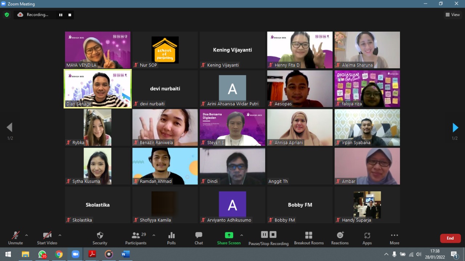Screen dimensions: 465x261
Task: Open the More options menu
Action: 395,238
